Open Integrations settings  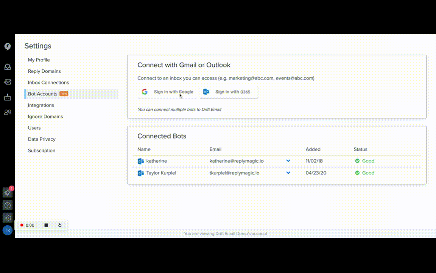pyautogui.click(x=41, y=105)
